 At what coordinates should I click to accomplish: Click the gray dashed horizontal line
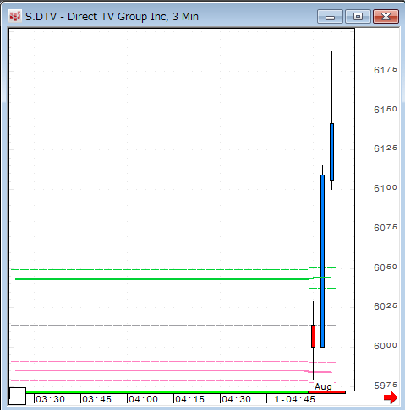click(173, 325)
